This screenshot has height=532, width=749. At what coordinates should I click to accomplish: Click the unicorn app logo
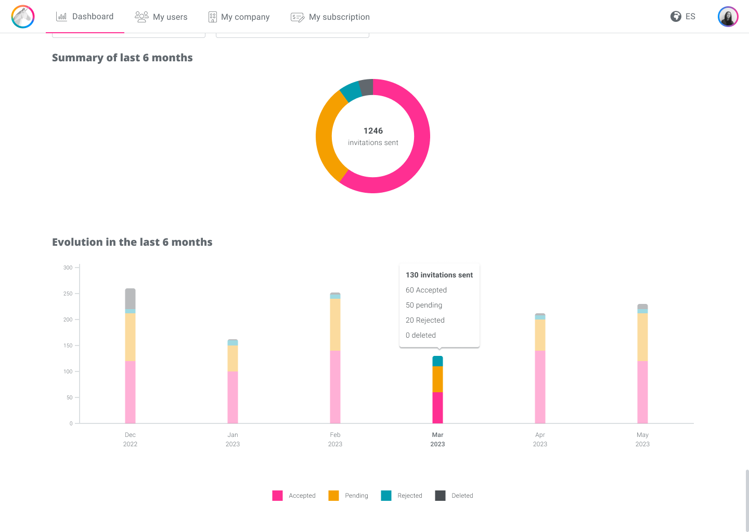pyautogui.click(x=23, y=17)
